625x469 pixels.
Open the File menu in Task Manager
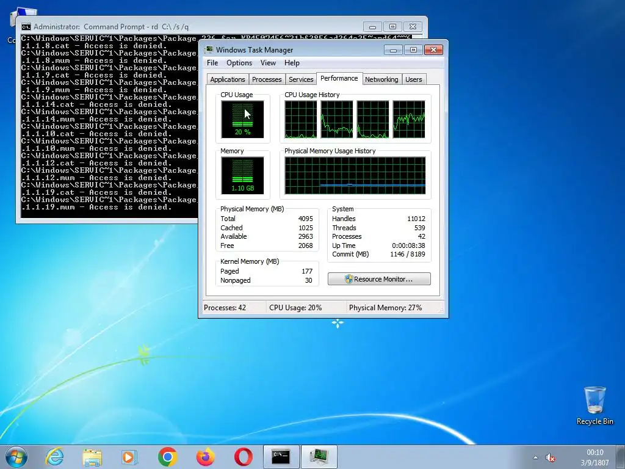pos(212,63)
